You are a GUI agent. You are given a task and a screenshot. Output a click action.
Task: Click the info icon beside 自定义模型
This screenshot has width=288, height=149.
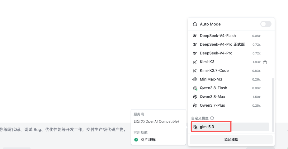(x=212, y=118)
